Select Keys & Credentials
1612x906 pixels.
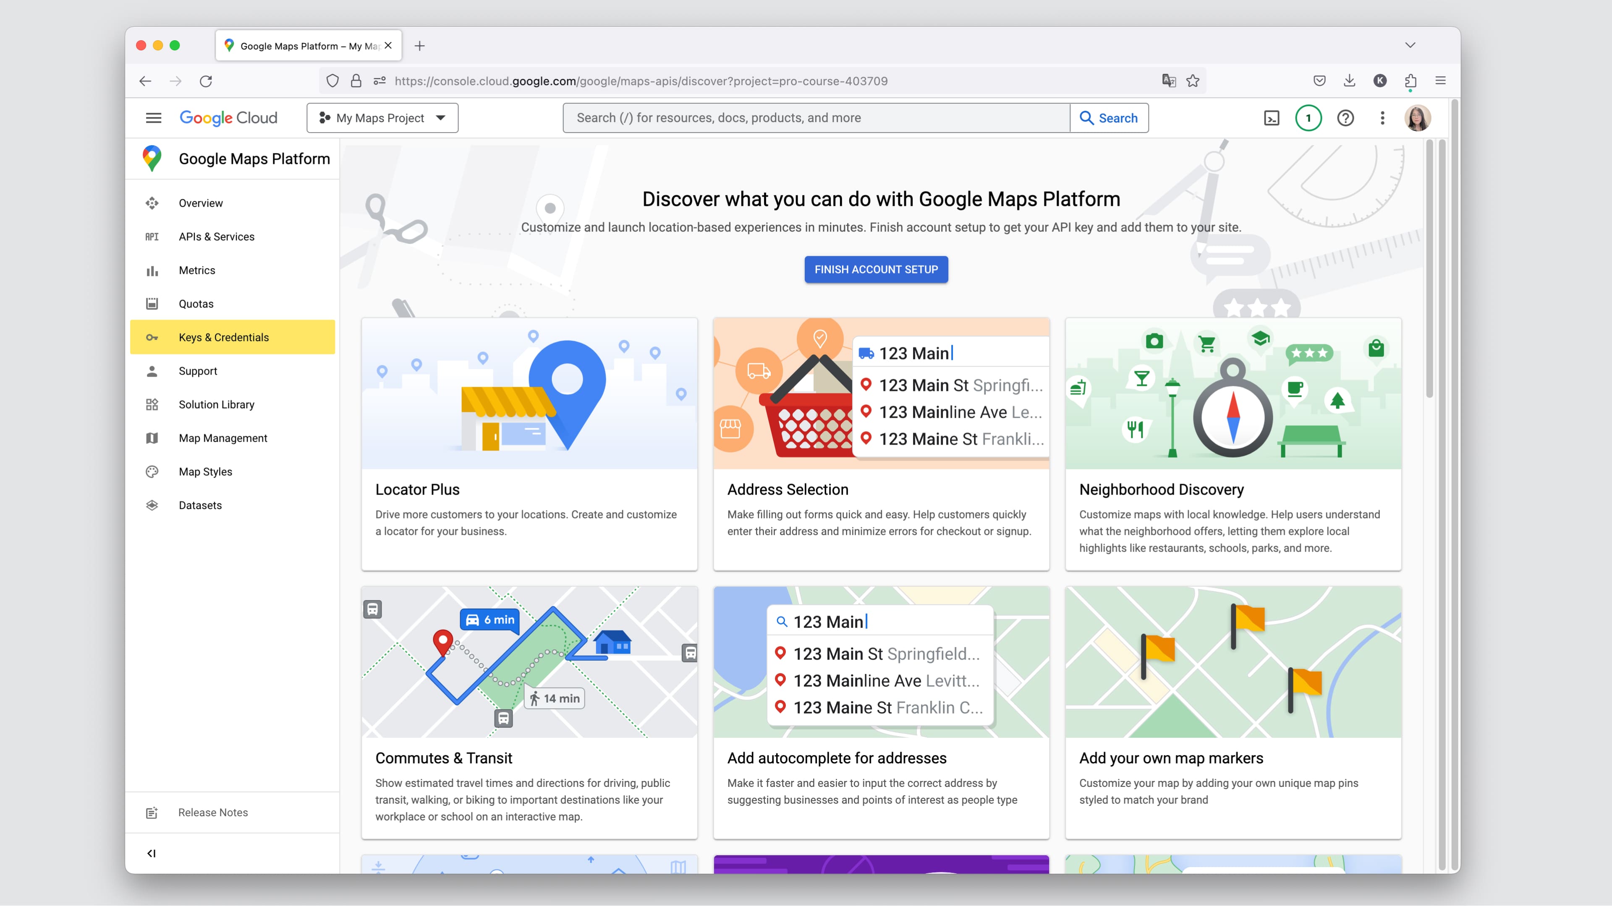(233, 338)
